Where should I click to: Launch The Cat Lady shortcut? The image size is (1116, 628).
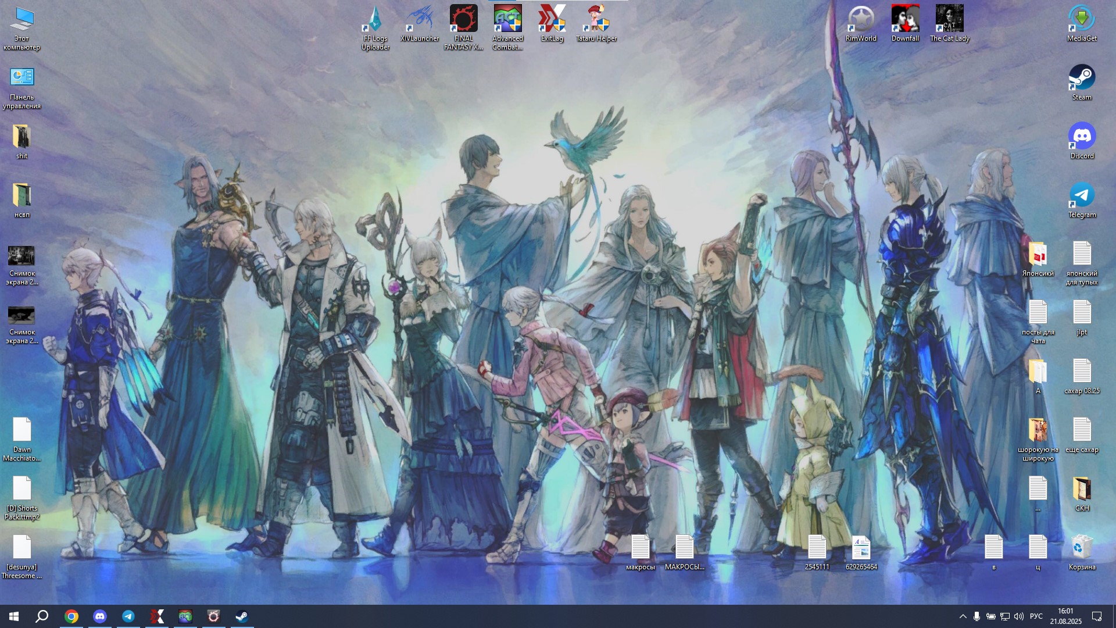point(950,23)
